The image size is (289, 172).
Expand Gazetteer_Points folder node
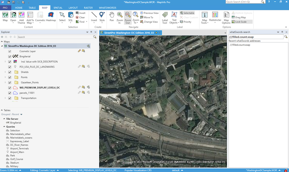click(5, 82)
